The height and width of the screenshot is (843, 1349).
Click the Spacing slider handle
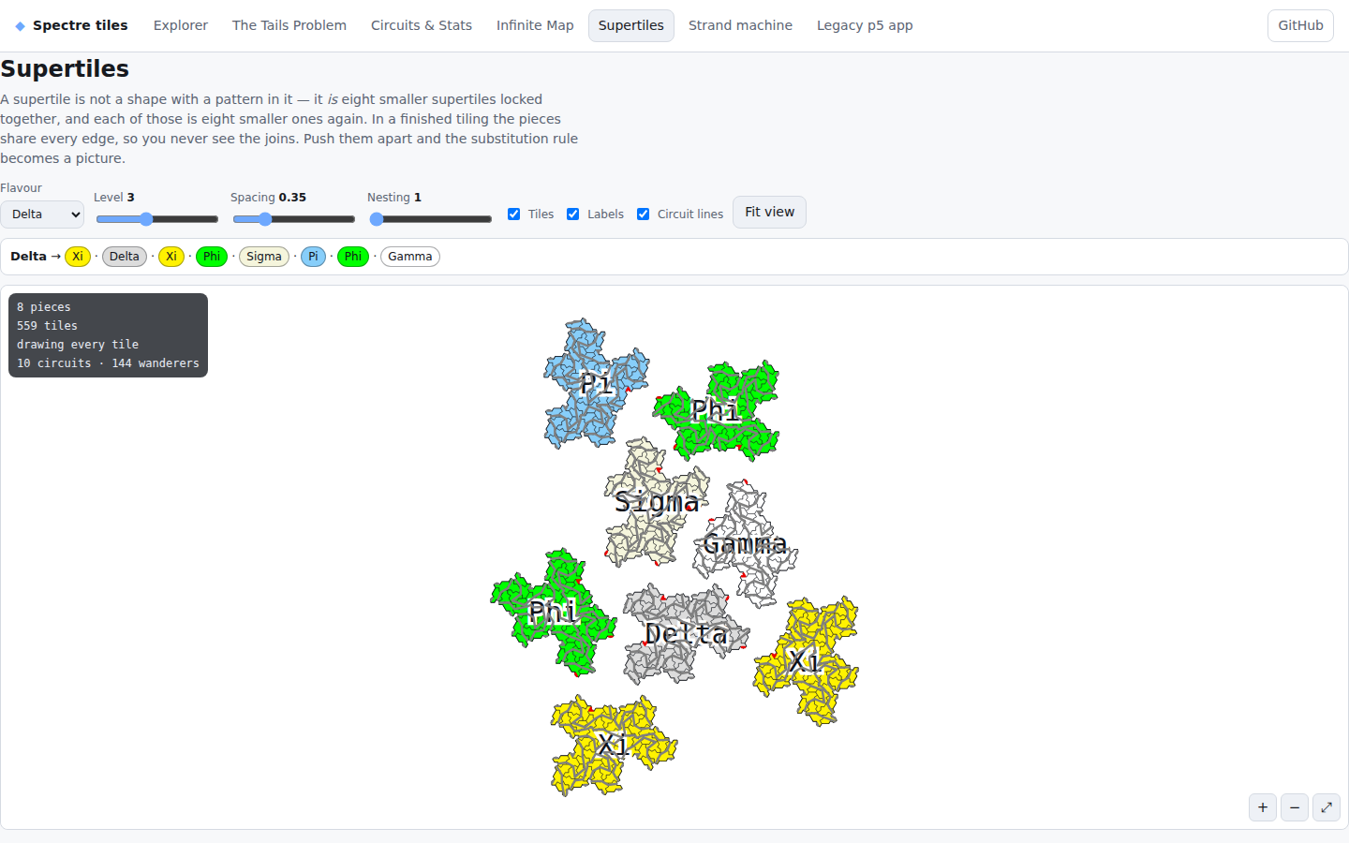[x=265, y=219]
